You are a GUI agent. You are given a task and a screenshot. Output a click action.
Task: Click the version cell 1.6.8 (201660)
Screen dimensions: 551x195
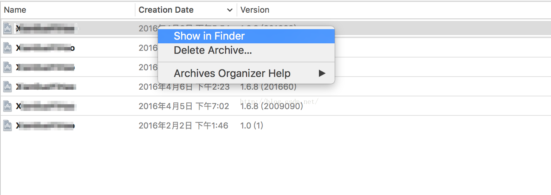(x=268, y=87)
